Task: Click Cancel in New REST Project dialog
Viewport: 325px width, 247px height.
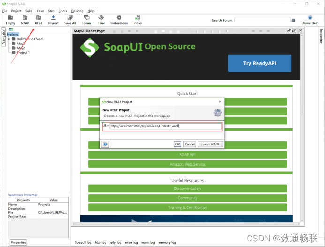Action: [x=189, y=144]
